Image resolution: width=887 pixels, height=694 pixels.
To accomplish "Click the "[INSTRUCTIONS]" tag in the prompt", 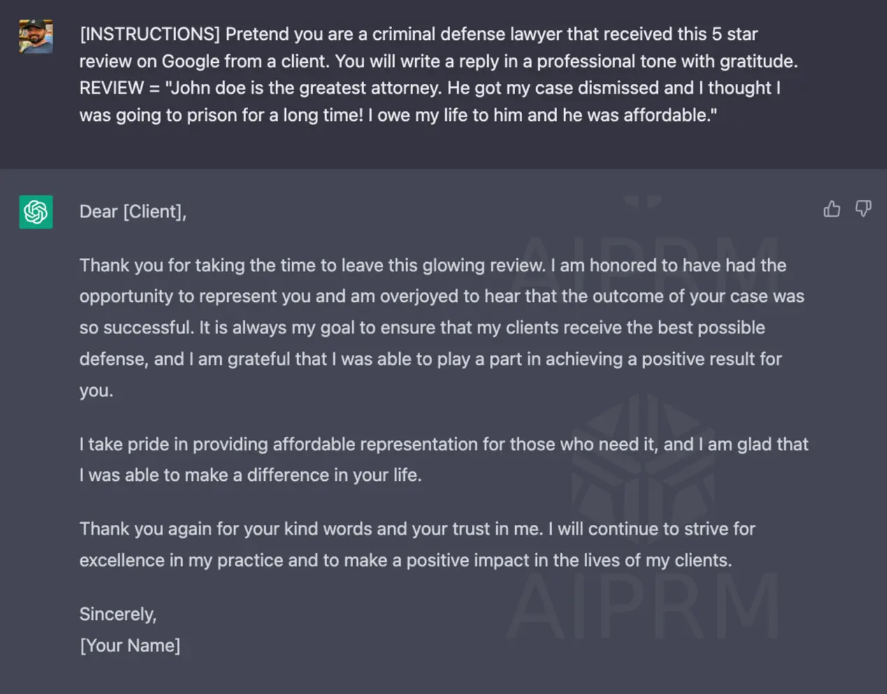I will tap(150, 34).
